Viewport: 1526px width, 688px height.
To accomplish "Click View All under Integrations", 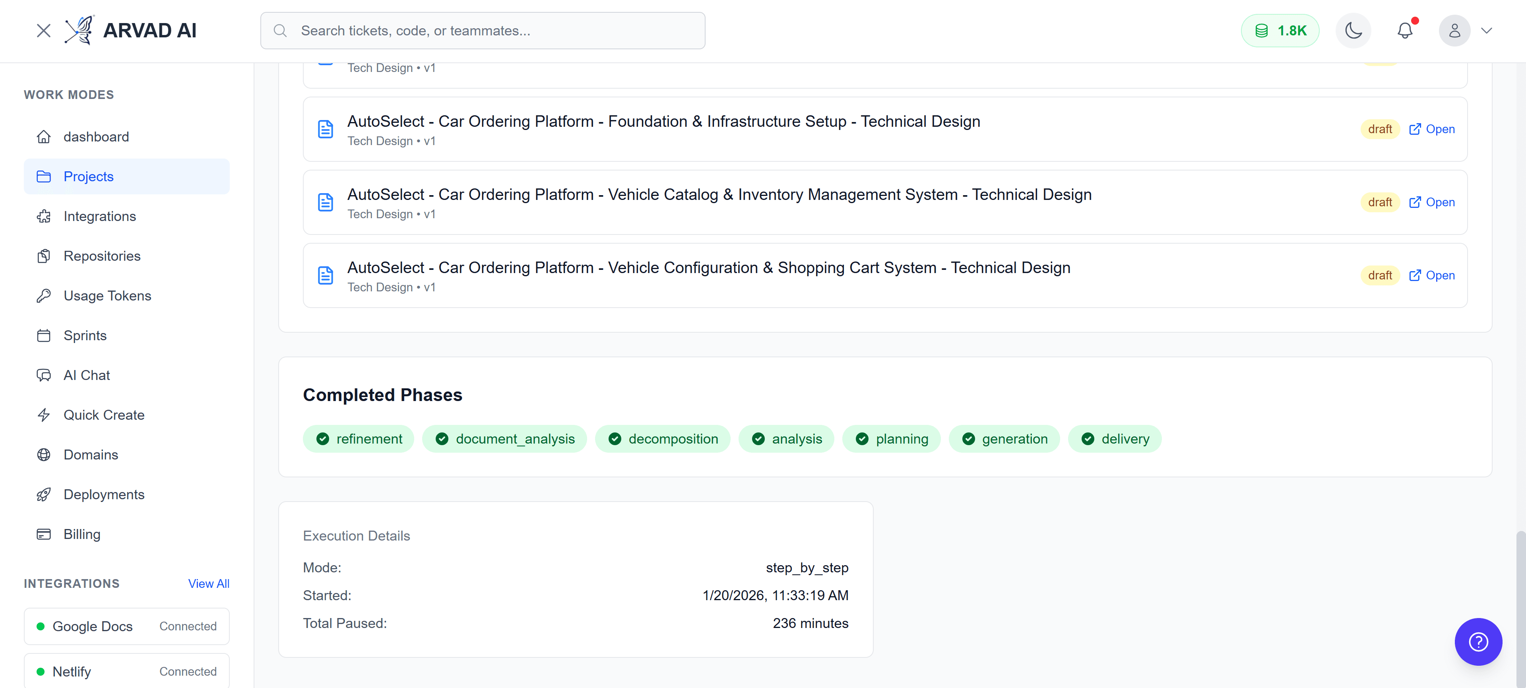I will click(209, 583).
